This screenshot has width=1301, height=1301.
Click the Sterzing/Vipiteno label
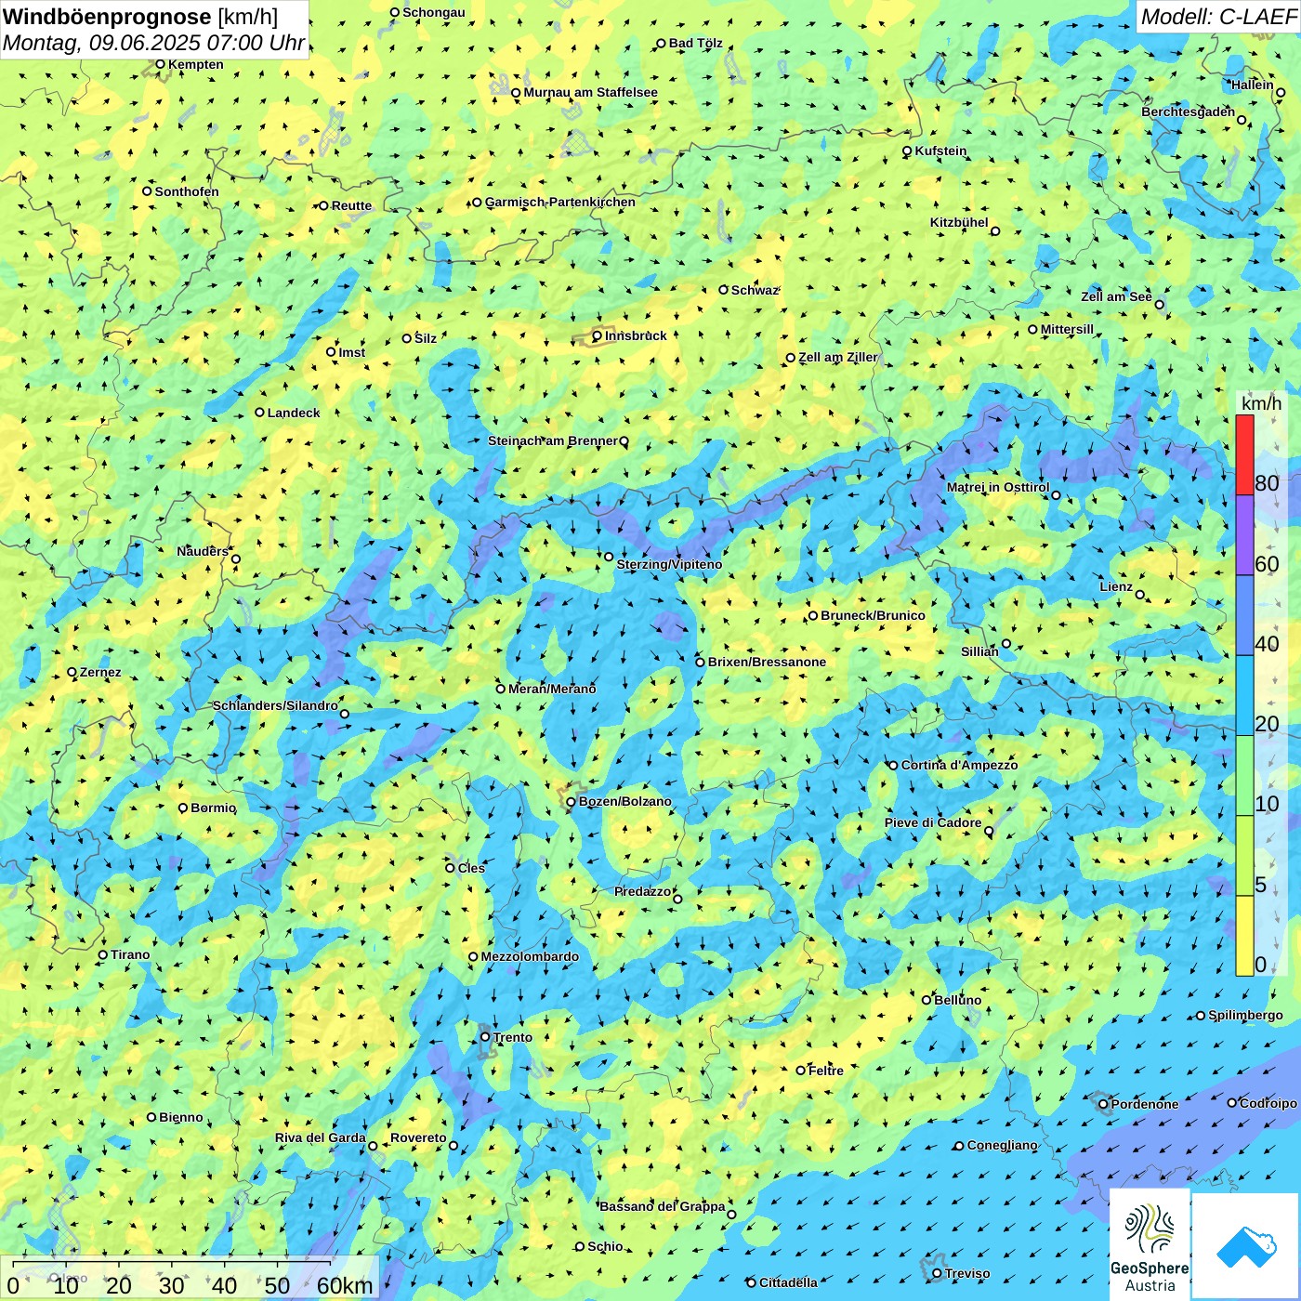point(669,564)
